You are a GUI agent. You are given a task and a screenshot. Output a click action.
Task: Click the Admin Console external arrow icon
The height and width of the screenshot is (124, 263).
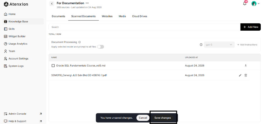tap(40, 114)
